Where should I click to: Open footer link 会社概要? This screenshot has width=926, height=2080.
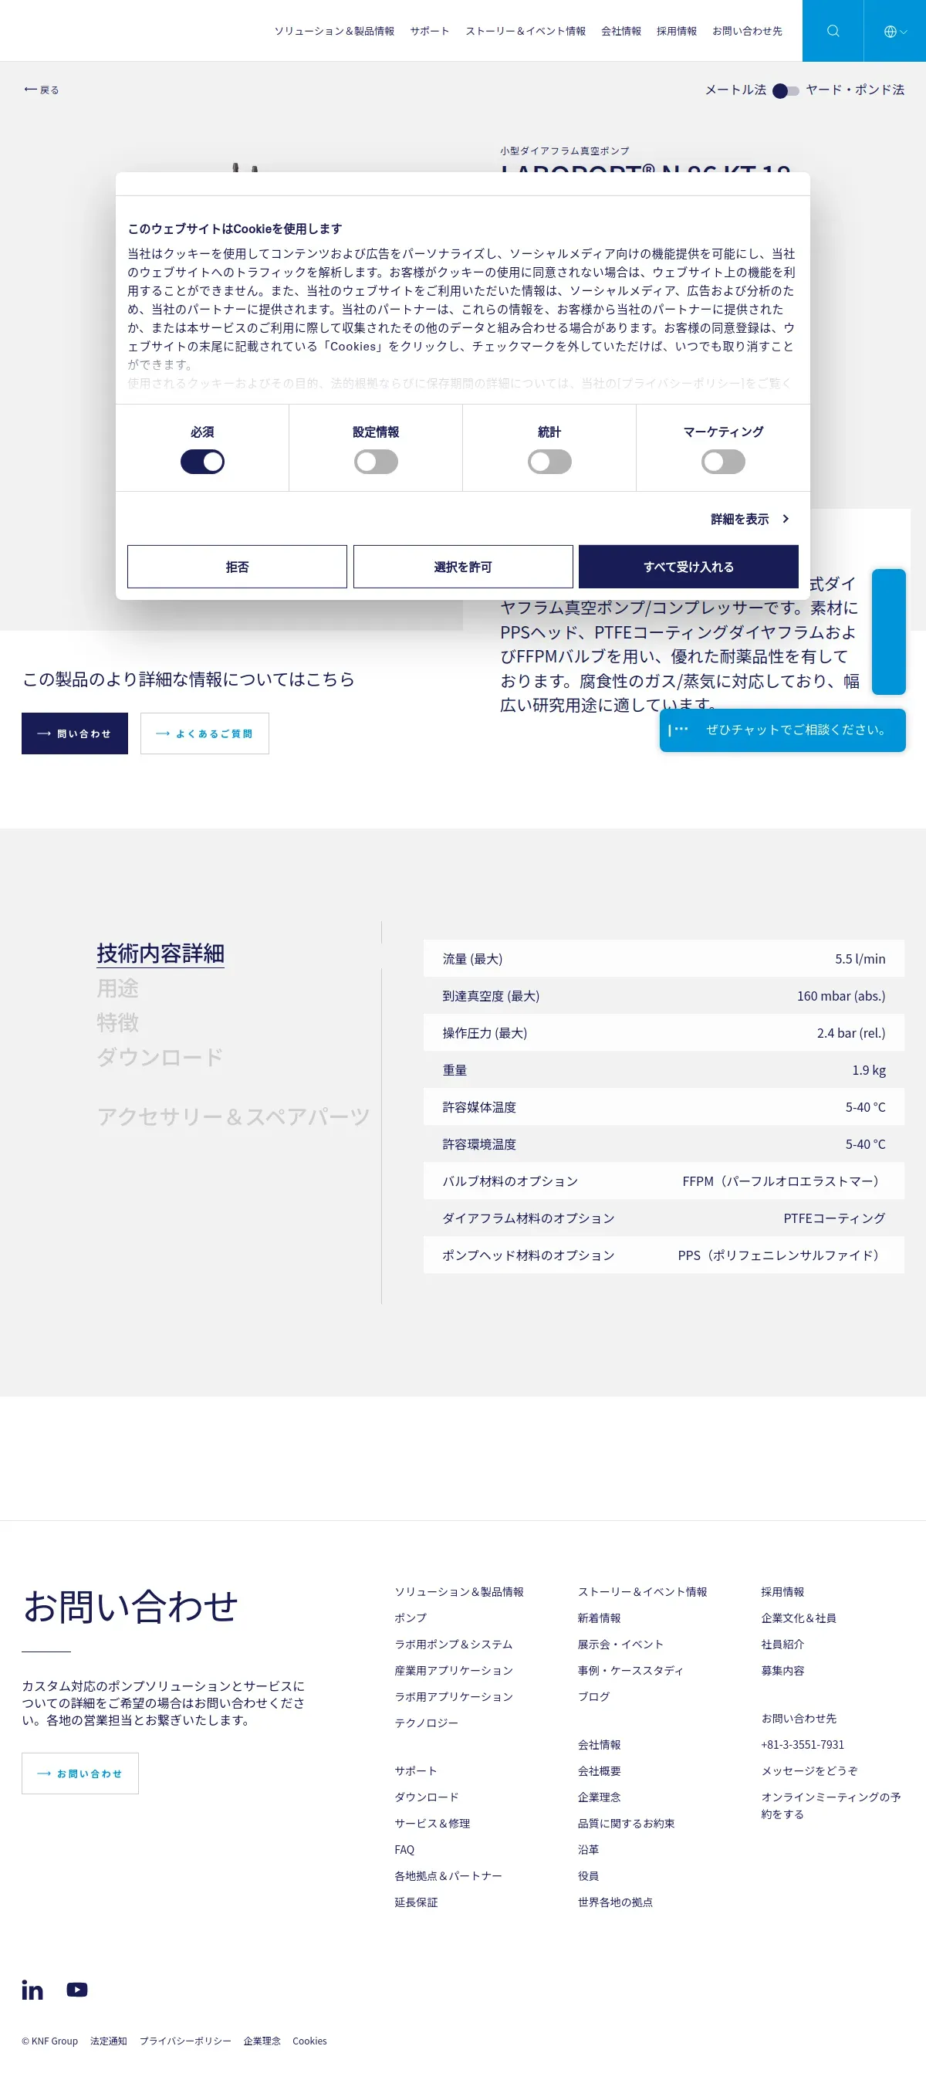pyautogui.click(x=599, y=1770)
